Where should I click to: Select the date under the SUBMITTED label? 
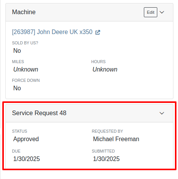(106, 159)
